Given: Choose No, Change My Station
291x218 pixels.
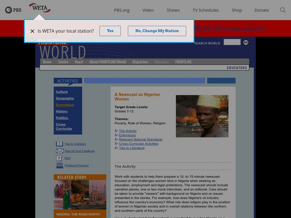Looking at the screenshot, I should (x=157, y=31).
